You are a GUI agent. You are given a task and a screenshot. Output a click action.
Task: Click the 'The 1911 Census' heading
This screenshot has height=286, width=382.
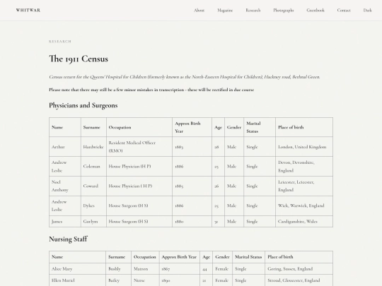(x=79, y=59)
